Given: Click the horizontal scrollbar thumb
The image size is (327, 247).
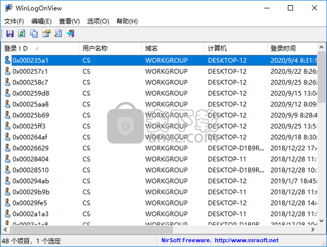Looking at the screenshot, I should click(x=91, y=229).
